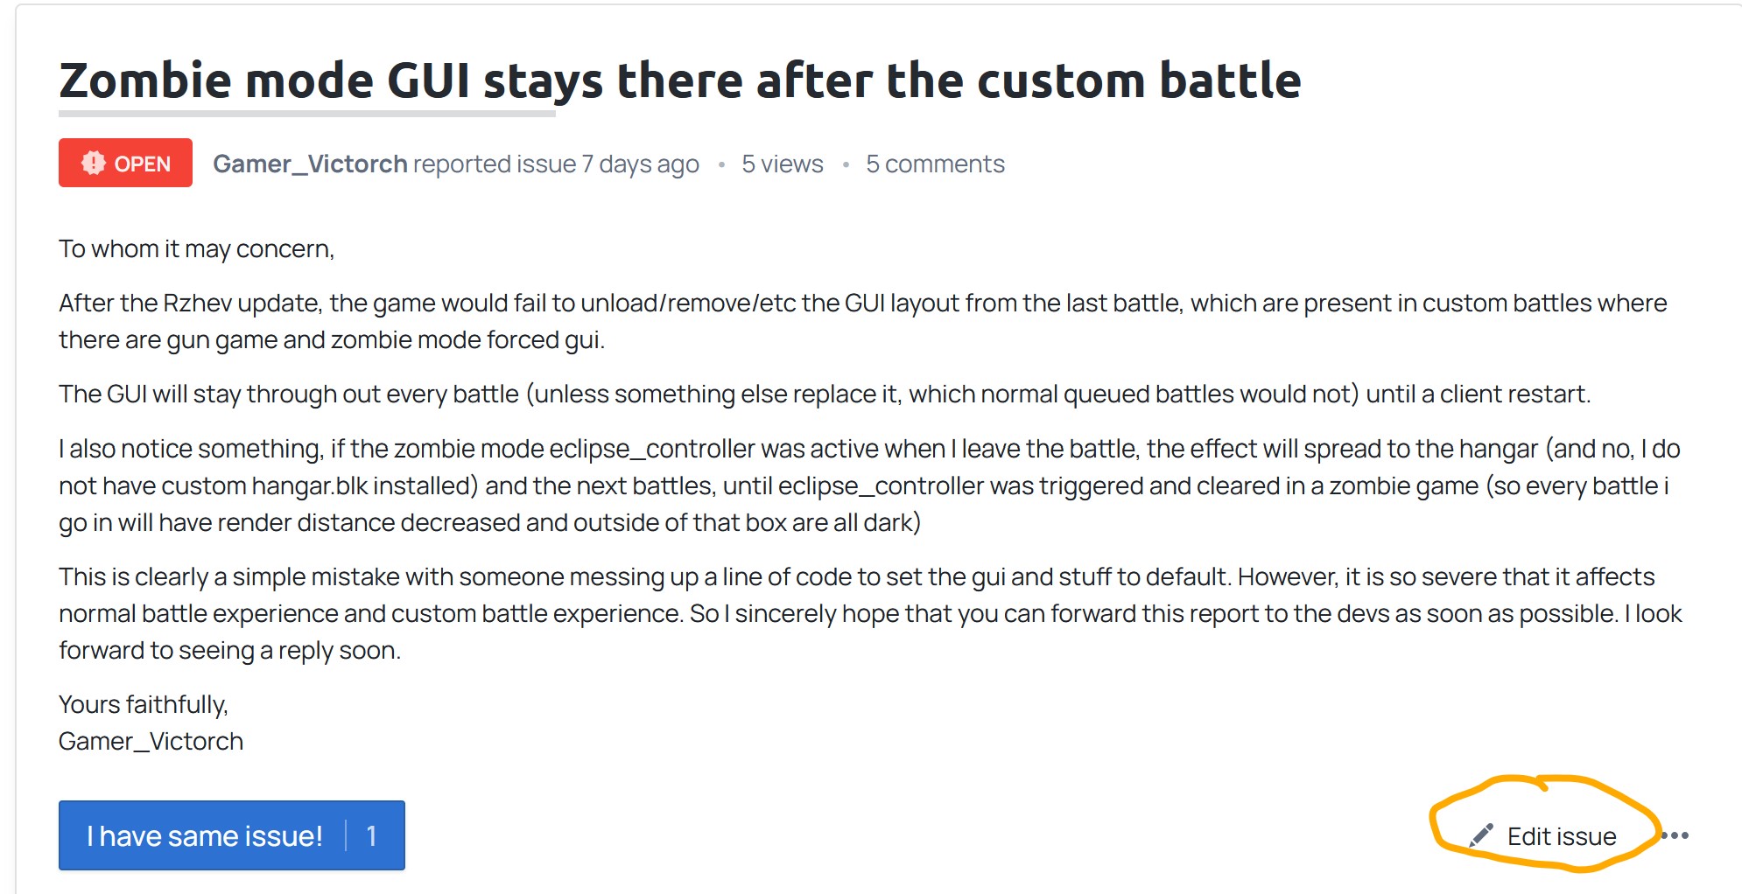Select the "Edit issue" text label
The width and height of the screenshot is (1742, 894).
(1561, 836)
